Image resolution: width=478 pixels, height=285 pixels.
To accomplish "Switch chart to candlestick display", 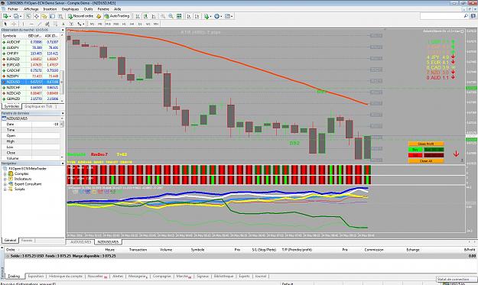I will coord(146,16).
